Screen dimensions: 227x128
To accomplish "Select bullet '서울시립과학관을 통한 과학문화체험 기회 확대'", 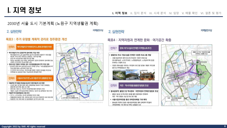I will 128,100.
